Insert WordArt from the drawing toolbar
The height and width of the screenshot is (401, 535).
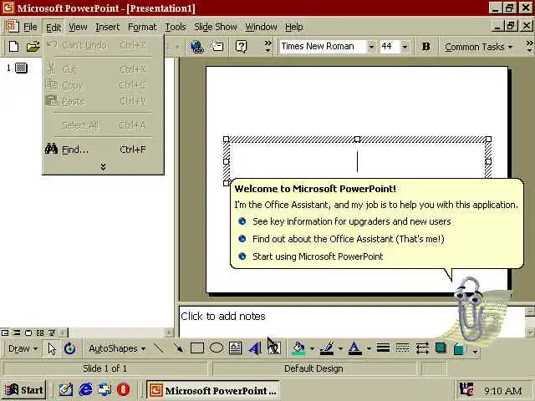tap(254, 348)
